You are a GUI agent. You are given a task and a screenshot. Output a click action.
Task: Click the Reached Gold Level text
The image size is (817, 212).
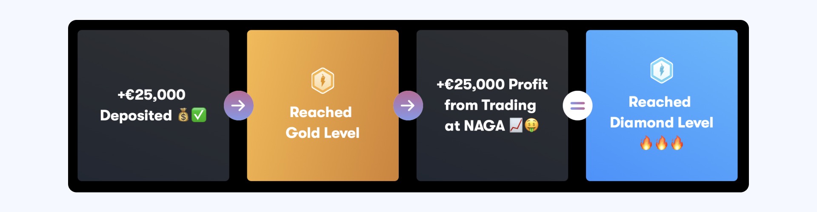click(323, 123)
